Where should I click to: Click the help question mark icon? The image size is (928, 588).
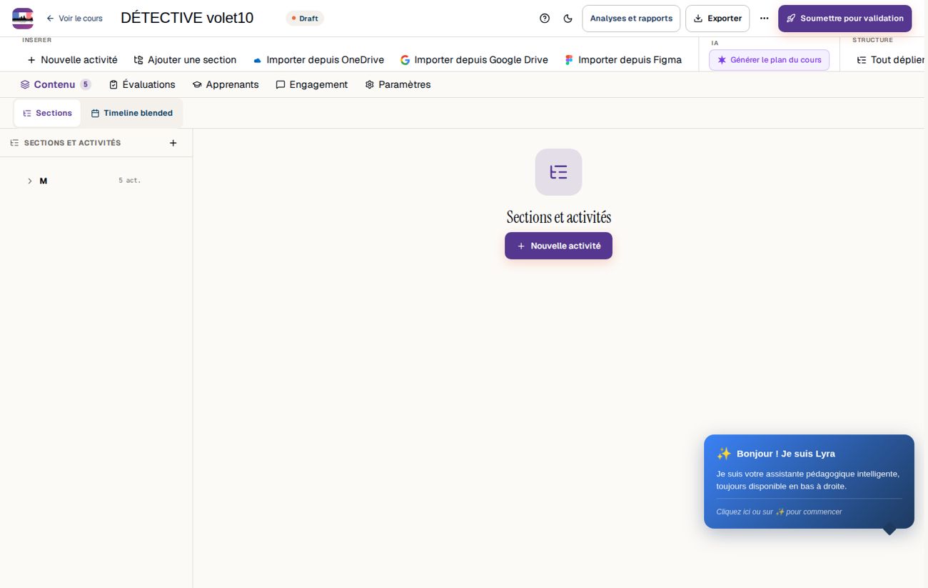pyautogui.click(x=545, y=19)
